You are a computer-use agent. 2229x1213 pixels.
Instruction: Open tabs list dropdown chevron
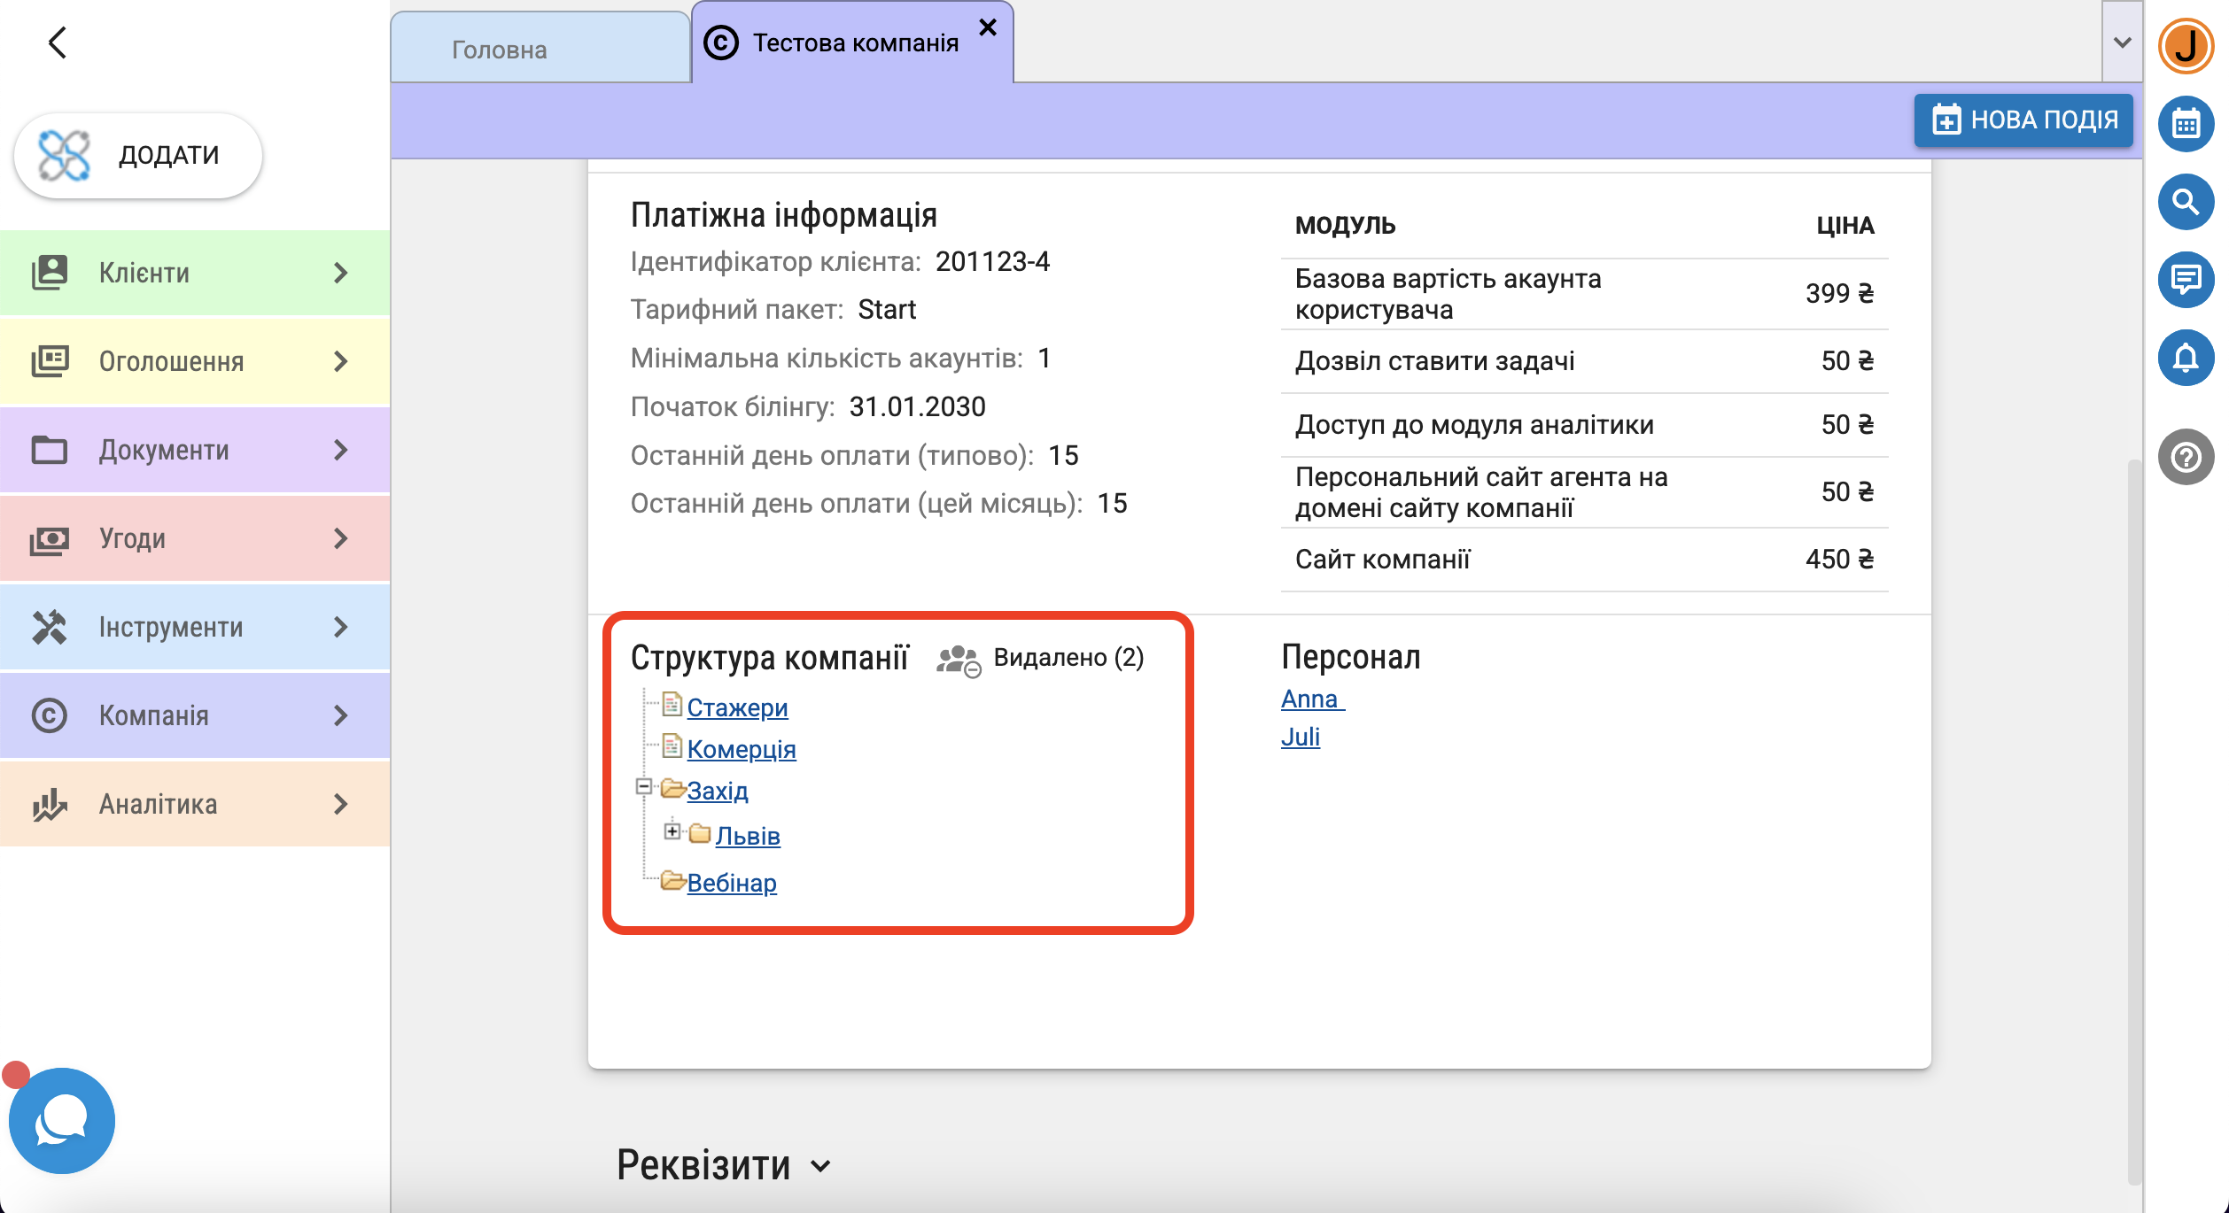2122,42
